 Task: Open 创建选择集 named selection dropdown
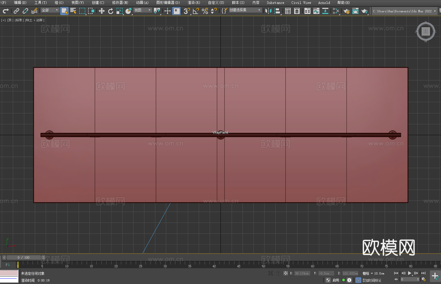tap(245, 10)
